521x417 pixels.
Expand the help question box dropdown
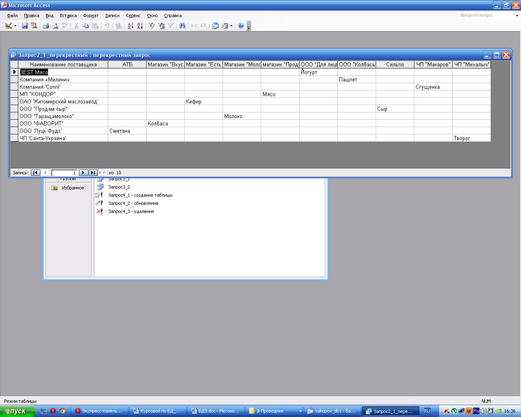pos(517,15)
